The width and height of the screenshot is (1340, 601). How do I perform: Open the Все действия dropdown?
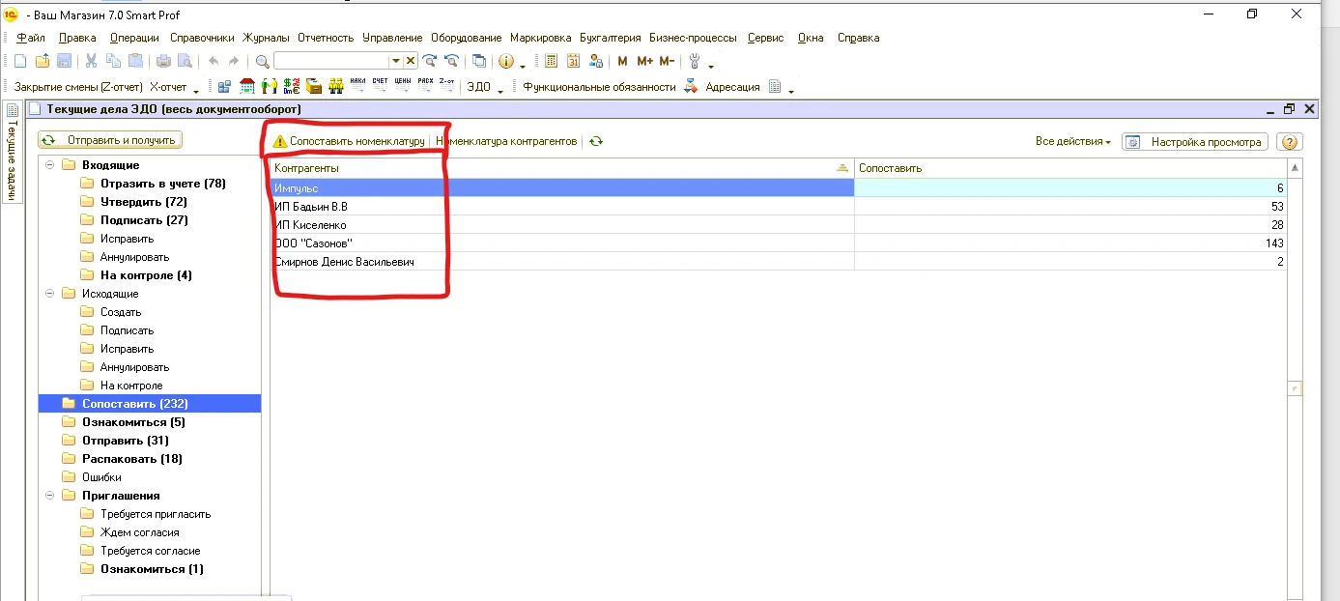click(x=1072, y=141)
